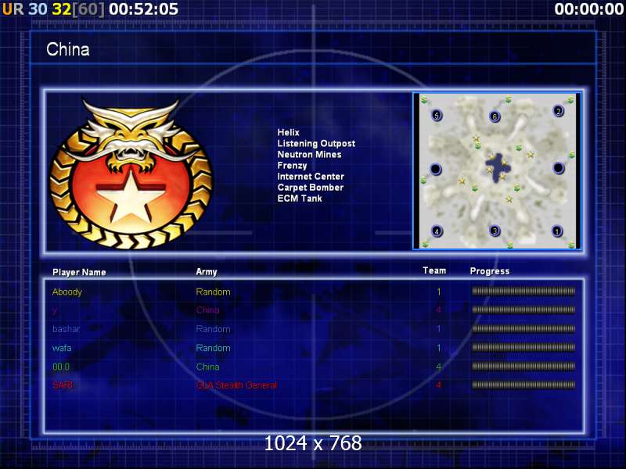The width and height of the screenshot is (626, 469).
Task: Click team number 1 in Aboody's row
Action: click(x=439, y=292)
